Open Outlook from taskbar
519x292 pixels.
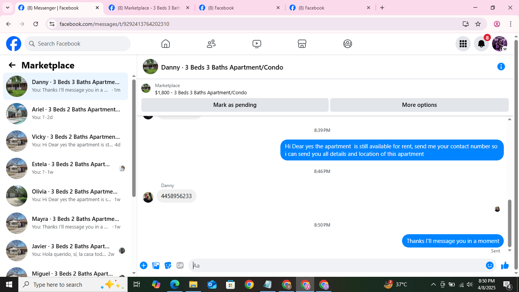tap(212, 284)
